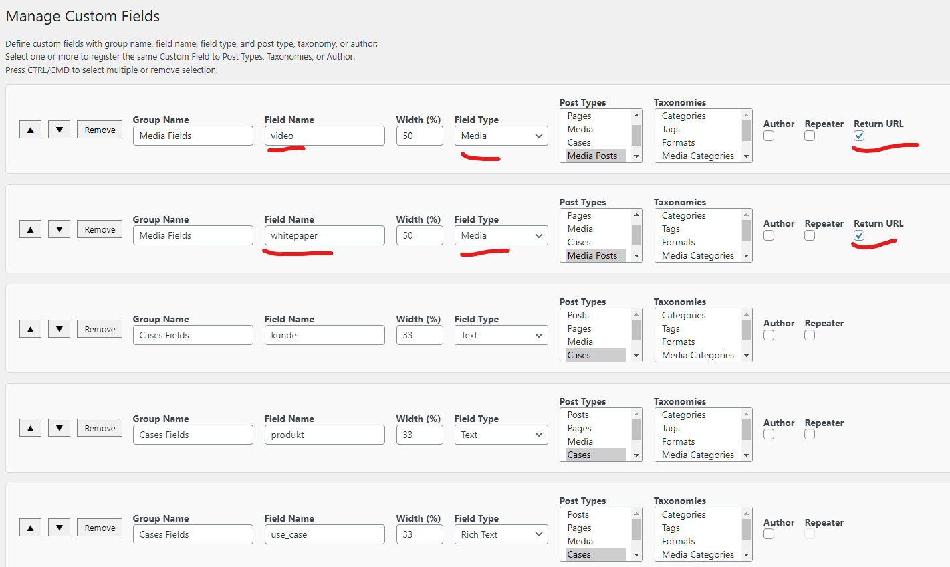Move the video field up with arrow
This screenshot has width=950, height=567.
(30, 130)
